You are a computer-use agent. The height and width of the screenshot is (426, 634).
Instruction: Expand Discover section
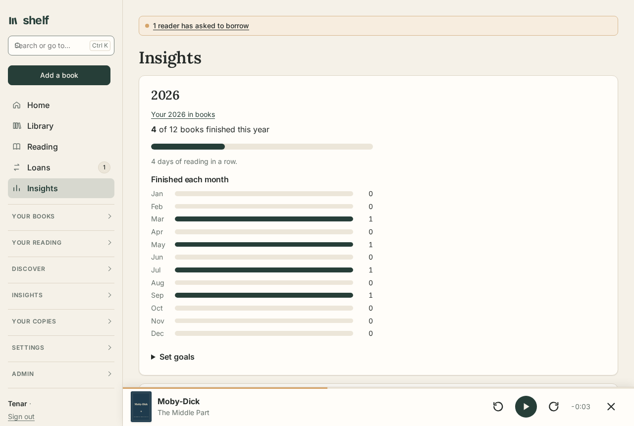click(x=61, y=269)
